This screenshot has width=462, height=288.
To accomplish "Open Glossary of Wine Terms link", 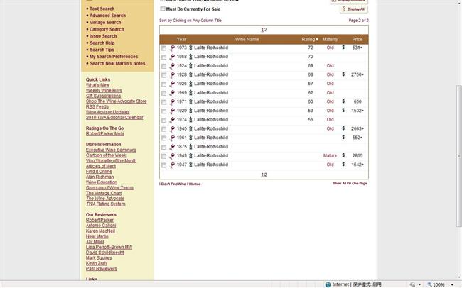I will point(109,188).
